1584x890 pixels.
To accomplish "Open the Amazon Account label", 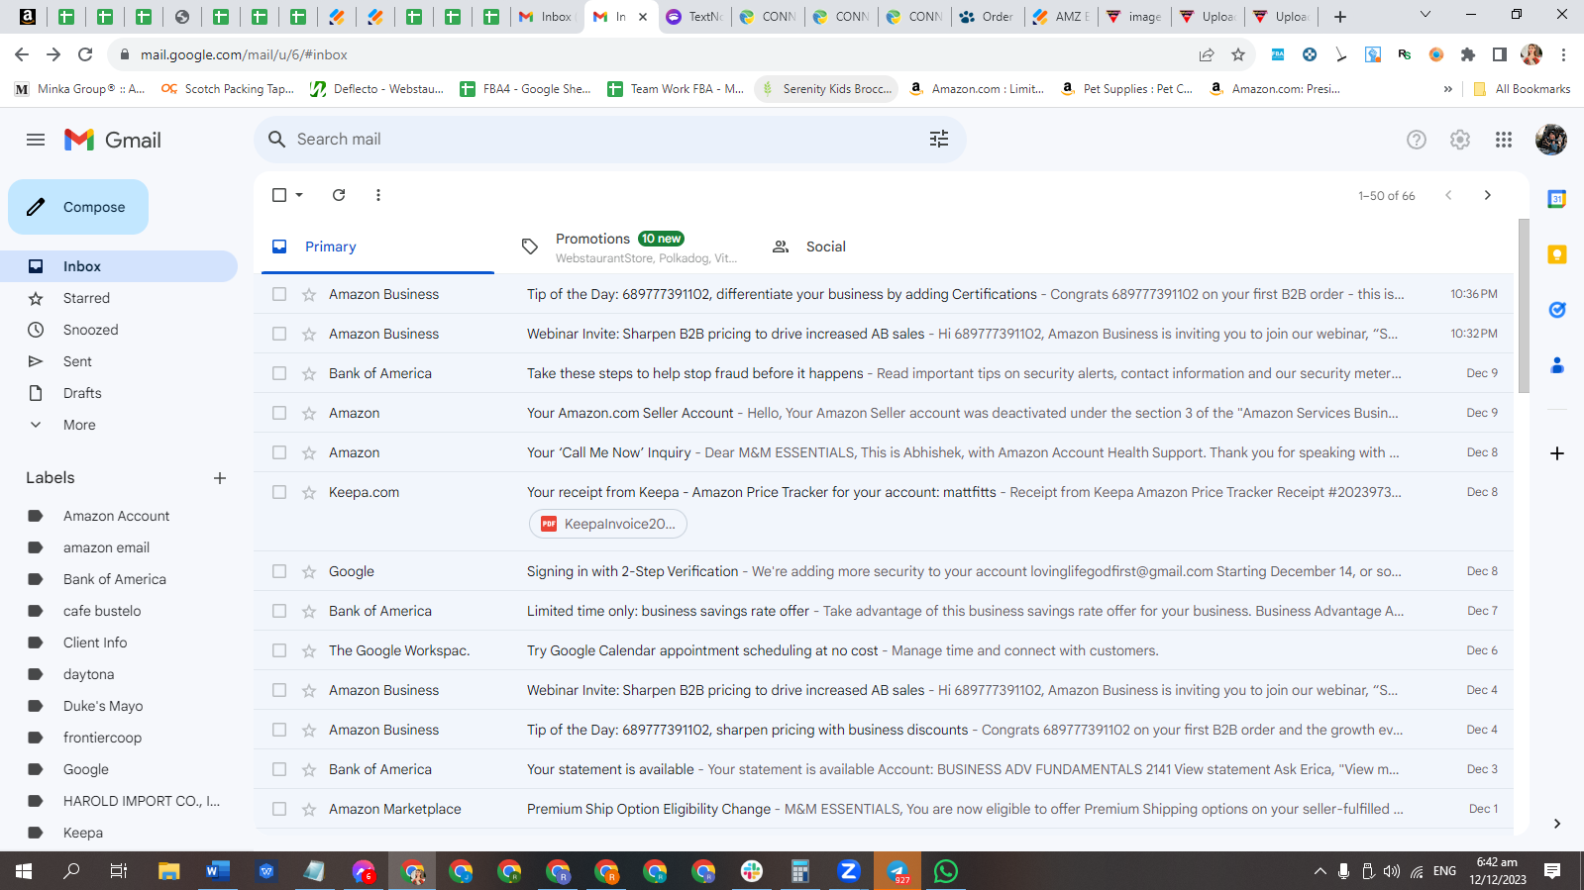I will [116, 516].
